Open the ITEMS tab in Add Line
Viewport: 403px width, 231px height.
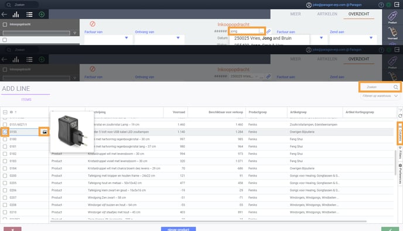coord(26,100)
